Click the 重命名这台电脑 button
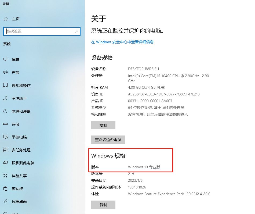Image resolution: width=255 pixels, height=214 pixels. (x=108, y=140)
